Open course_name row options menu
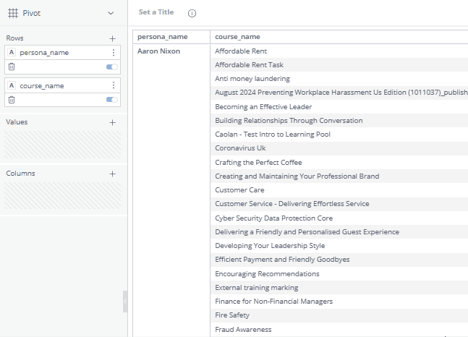The image size is (468, 337). tap(114, 85)
